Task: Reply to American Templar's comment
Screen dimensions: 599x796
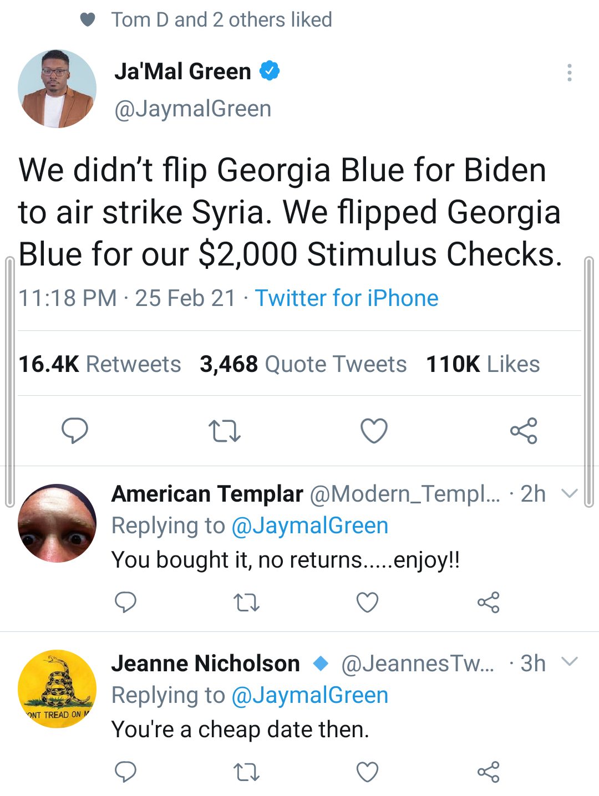Action: 125,602
